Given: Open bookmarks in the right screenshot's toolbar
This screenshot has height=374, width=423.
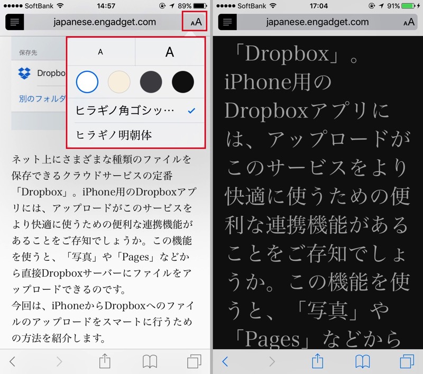Looking at the screenshot, I should click(x=362, y=361).
